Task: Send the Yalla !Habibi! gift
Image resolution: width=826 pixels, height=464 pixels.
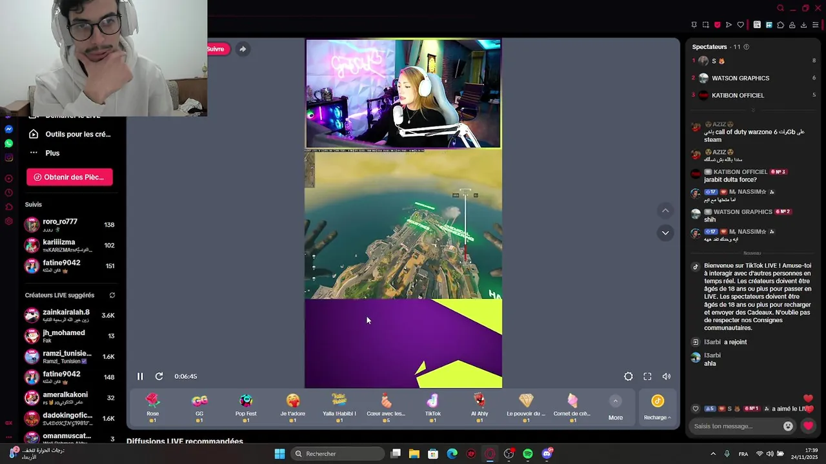Action: (339, 408)
